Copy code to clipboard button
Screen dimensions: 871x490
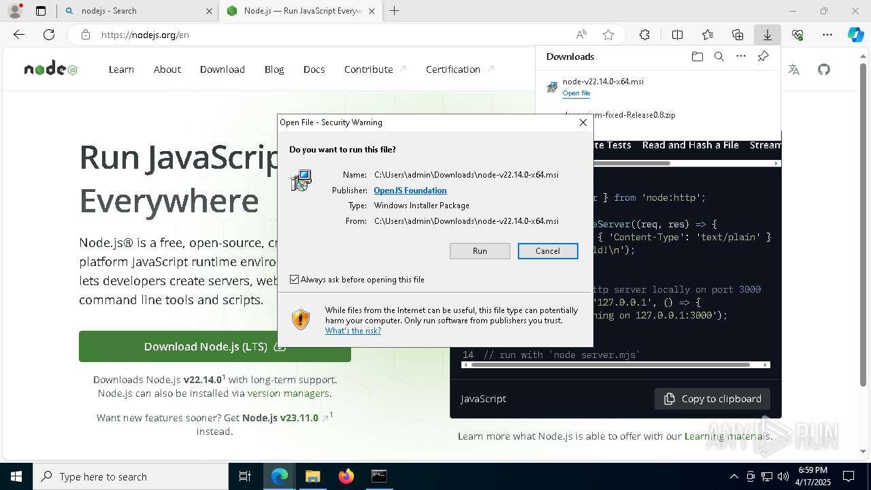tap(712, 399)
